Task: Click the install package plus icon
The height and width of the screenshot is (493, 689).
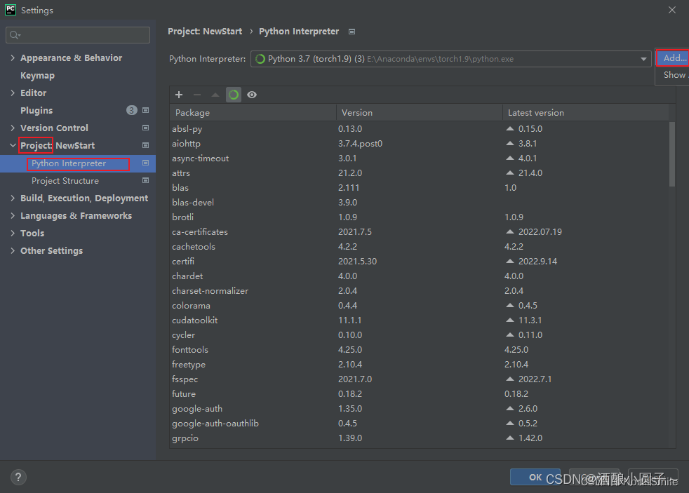Action: [179, 95]
